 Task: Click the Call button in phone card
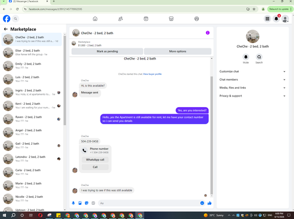[95, 167]
